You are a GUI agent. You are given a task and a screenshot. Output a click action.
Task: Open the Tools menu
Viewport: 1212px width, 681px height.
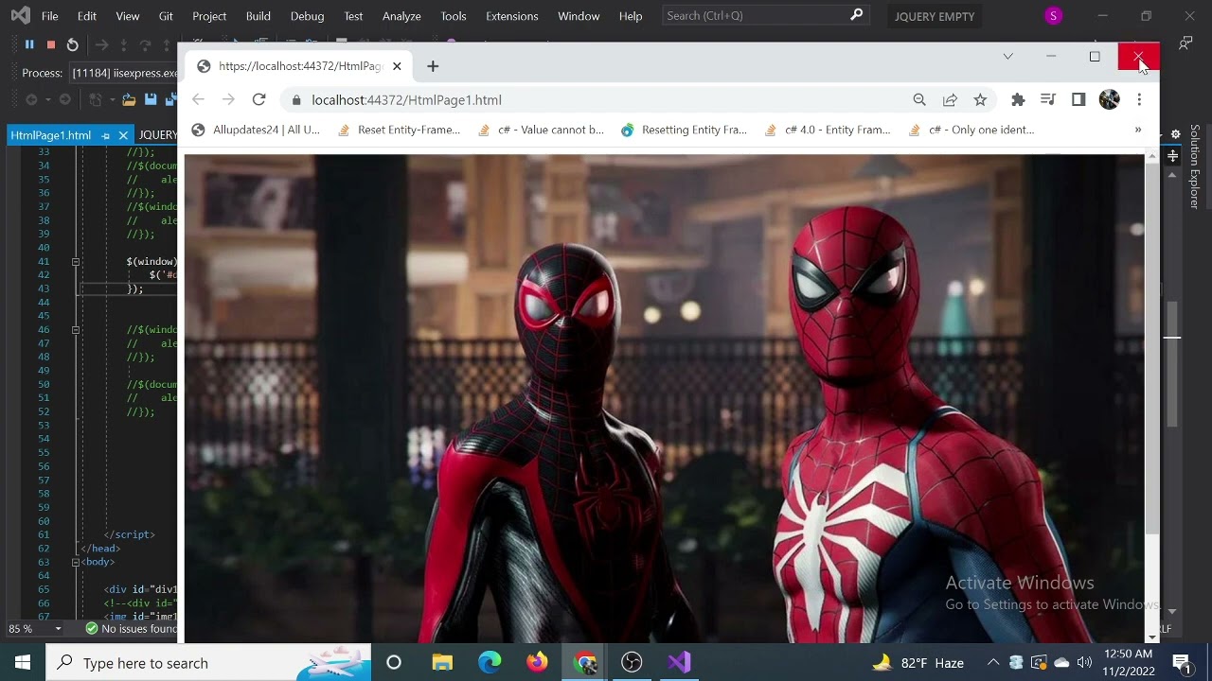[454, 16]
